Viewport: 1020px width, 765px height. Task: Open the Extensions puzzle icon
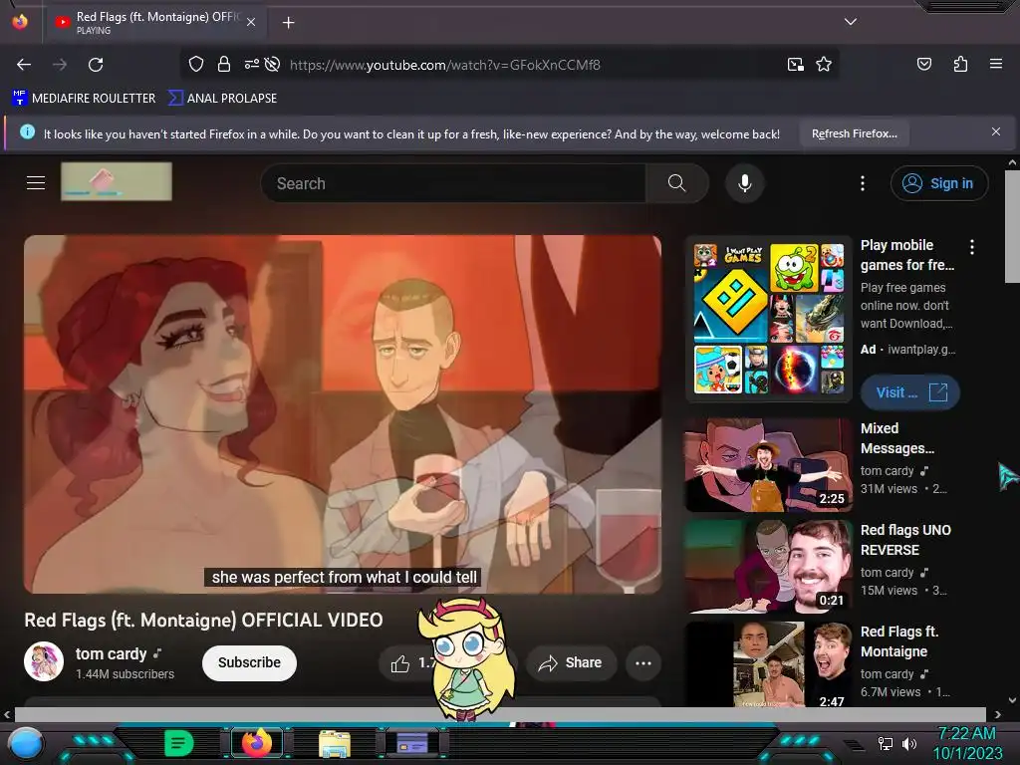point(960,64)
